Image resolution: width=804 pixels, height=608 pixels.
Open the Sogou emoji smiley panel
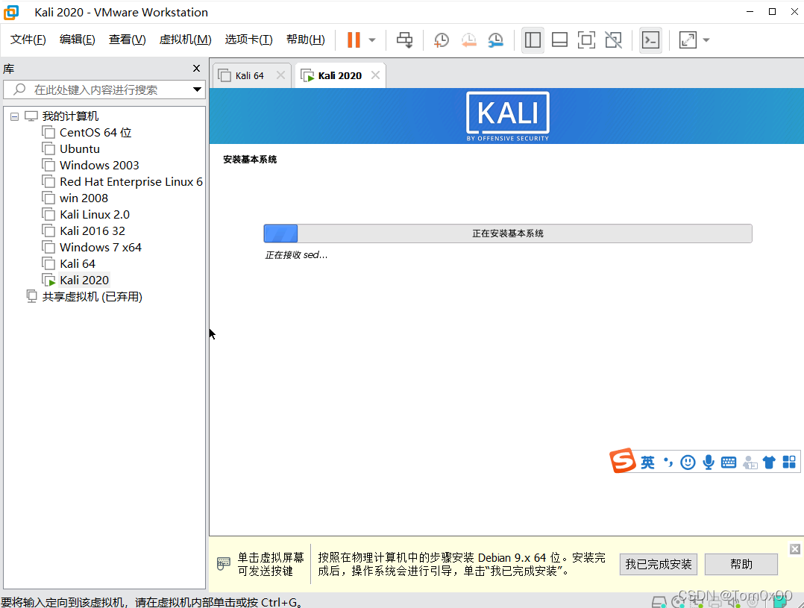(x=688, y=463)
